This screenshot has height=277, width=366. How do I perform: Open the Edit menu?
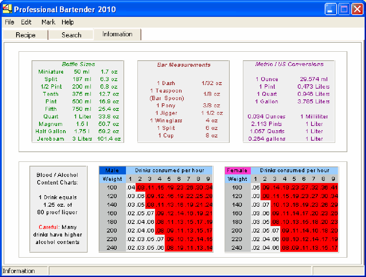pos(26,22)
